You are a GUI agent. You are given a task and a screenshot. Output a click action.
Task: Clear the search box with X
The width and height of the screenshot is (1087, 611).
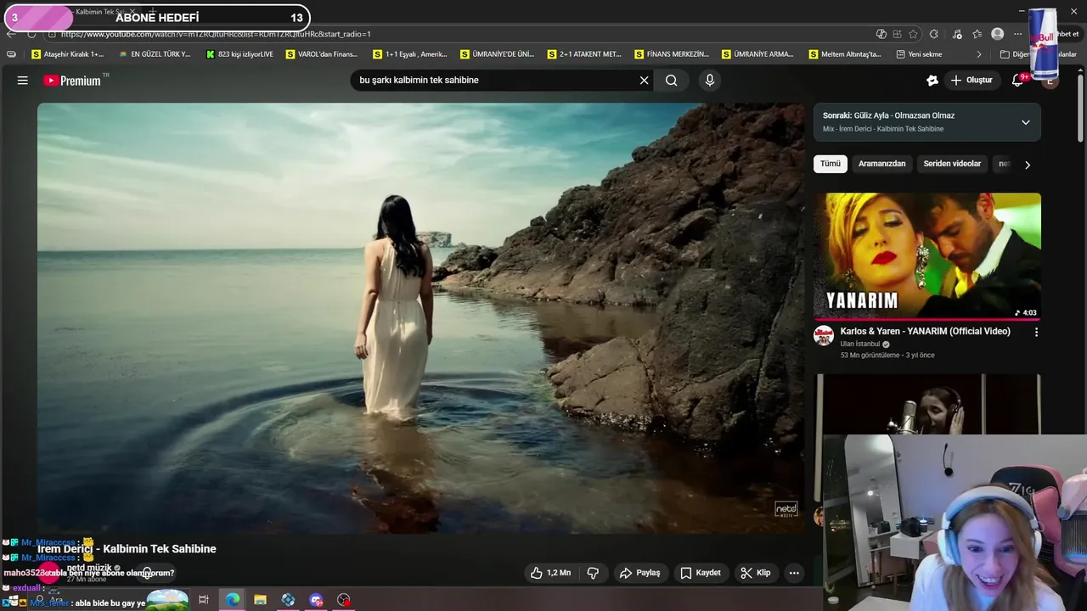[644, 81]
